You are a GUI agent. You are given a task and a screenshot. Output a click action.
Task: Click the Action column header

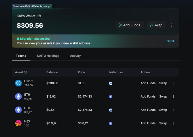click(145, 72)
